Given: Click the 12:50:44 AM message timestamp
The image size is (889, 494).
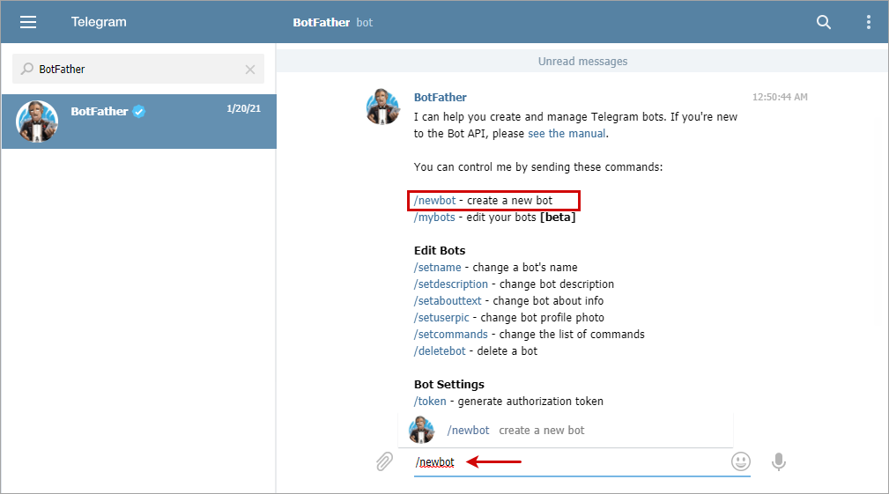Looking at the screenshot, I should [780, 97].
